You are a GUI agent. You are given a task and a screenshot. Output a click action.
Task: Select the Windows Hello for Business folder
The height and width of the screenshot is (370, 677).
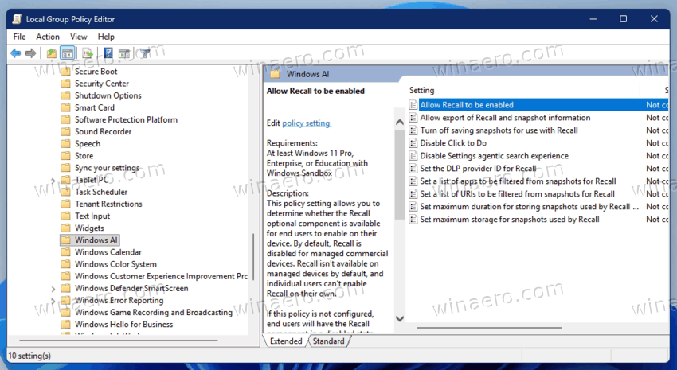coord(124,325)
